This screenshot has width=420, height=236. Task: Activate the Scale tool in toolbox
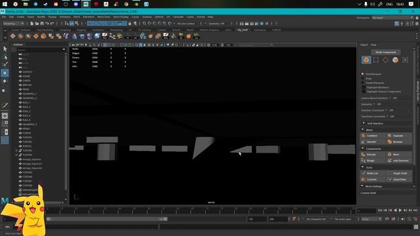pos(5,90)
